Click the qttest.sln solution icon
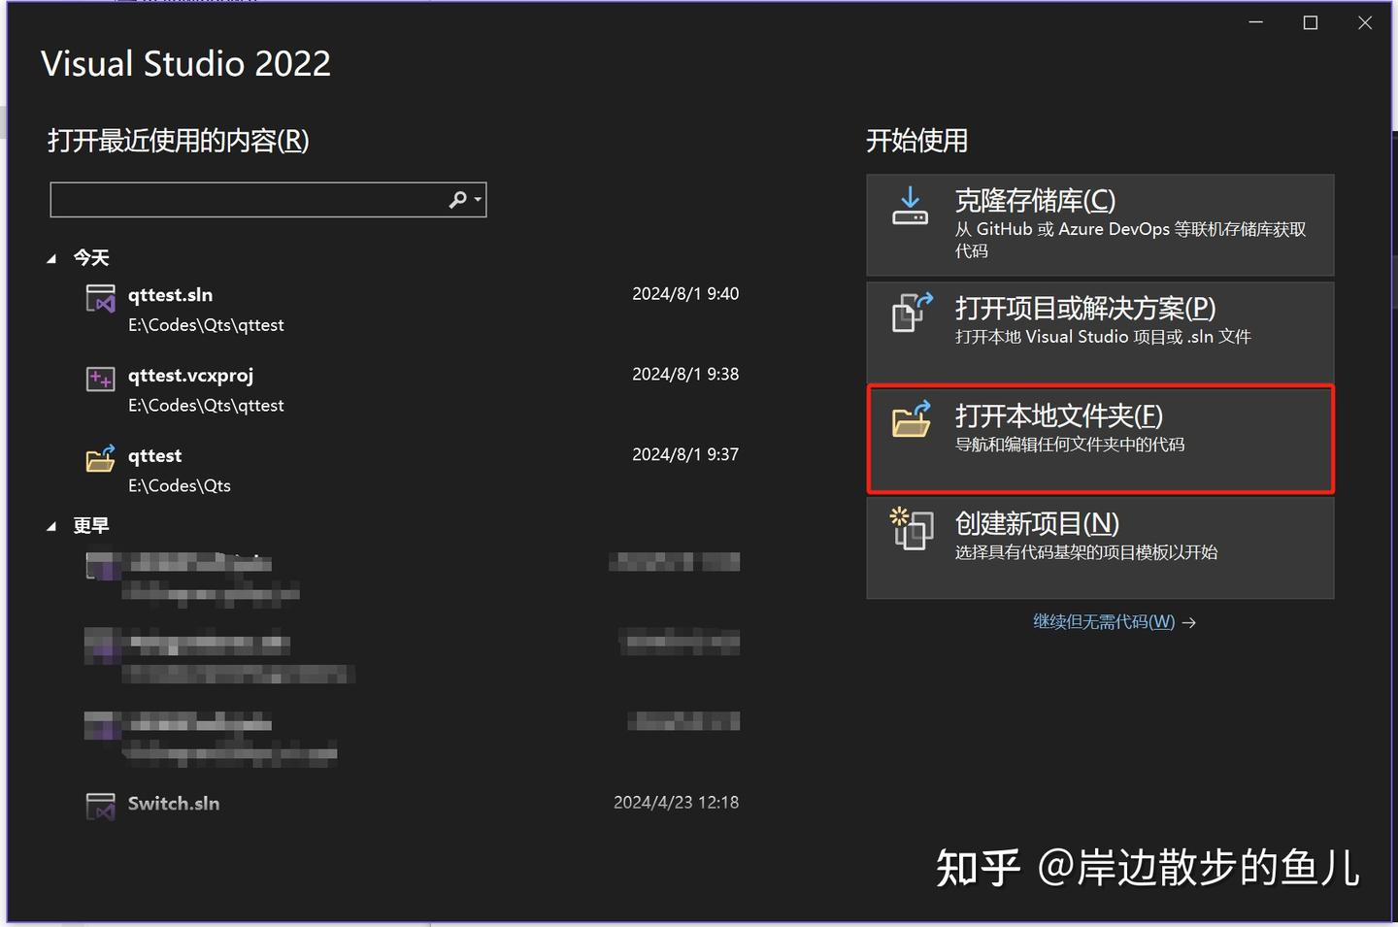Image resolution: width=1398 pixels, height=927 pixels. [x=100, y=299]
